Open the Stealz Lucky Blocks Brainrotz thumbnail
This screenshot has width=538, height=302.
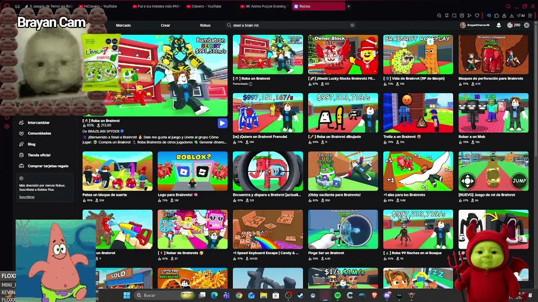pyautogui.click(x=343, y=55)
